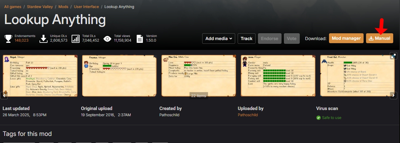Show next gallery image
This screenshot has height=143, width=400.
(393, 96)
